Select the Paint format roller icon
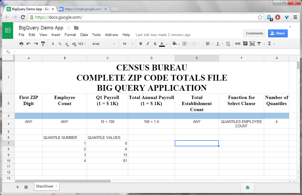This screenshot has width=302, height=195. point(43,44)
